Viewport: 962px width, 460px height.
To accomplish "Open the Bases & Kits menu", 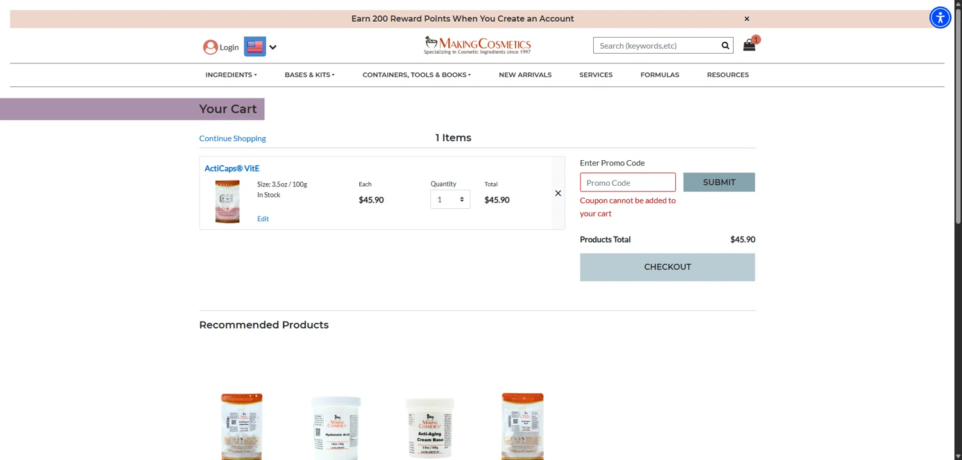I will [310, 75].
